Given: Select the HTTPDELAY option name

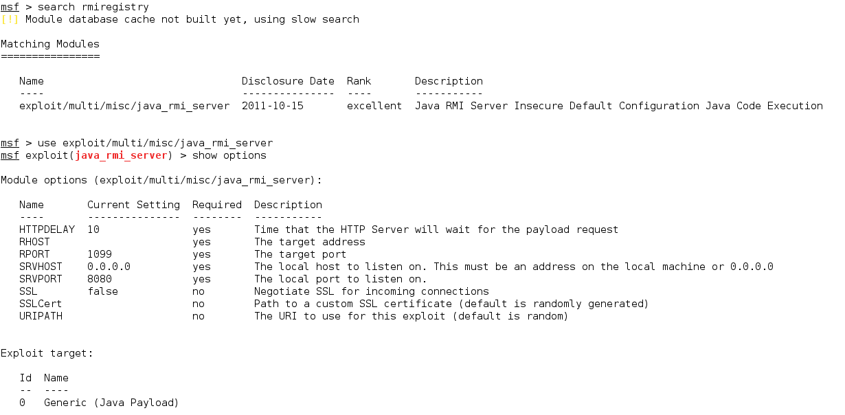Looking at the screenshot, I should click(47, 229).
